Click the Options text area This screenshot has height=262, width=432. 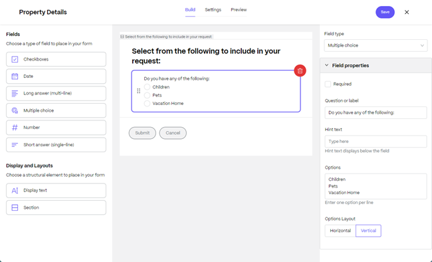click(376, 186)
